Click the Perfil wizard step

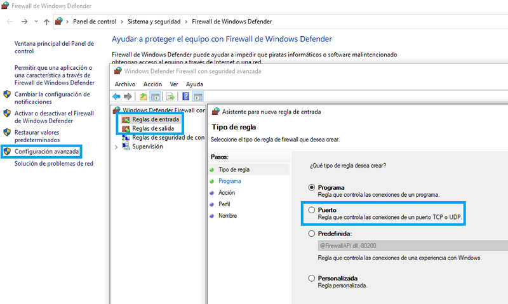click(224, 204)
